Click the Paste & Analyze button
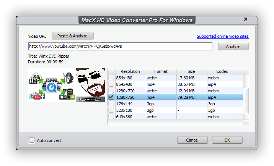The image size is (274, 166). click(73, 36)
